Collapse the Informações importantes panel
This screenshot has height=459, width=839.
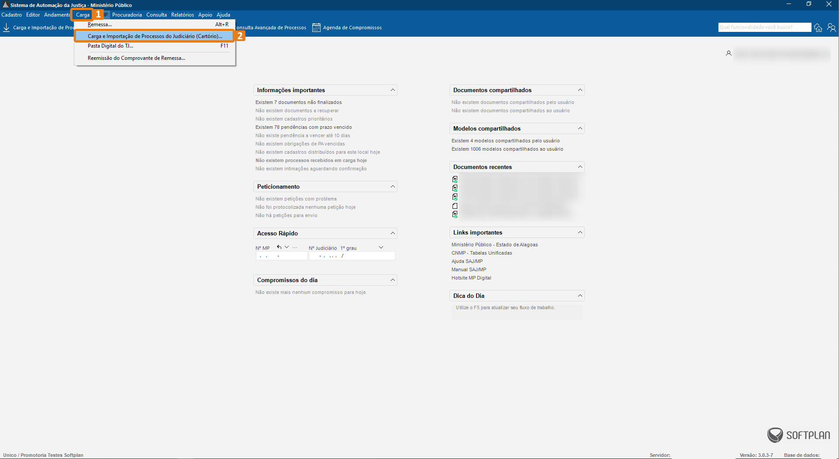tap(393, 90)
